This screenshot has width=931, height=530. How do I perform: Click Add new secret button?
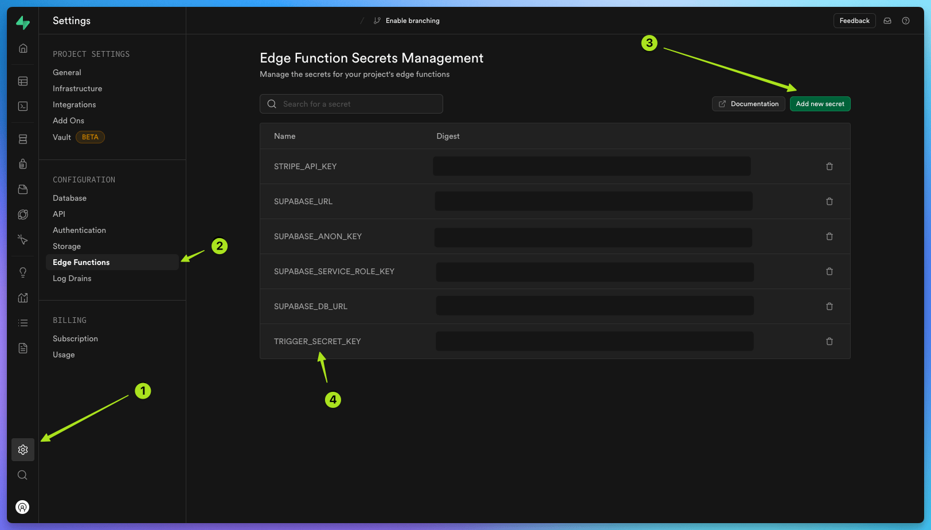(x=820, y=104)
